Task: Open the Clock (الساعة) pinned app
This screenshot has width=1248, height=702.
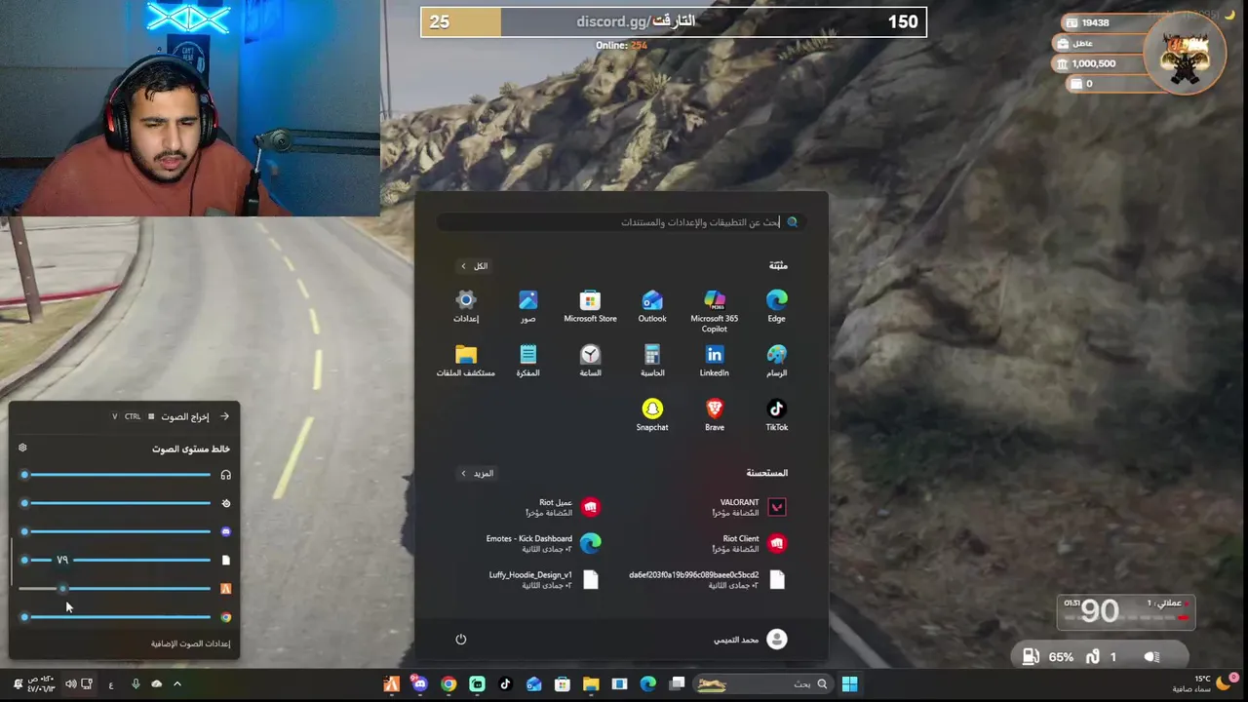Action: click(x=590, y=361)
